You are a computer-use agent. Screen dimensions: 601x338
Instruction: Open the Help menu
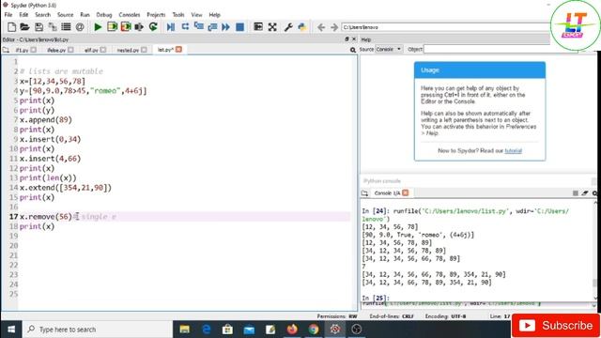(x=214, y=15)
